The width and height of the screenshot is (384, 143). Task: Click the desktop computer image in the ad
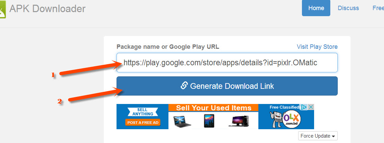coord(240,121)
